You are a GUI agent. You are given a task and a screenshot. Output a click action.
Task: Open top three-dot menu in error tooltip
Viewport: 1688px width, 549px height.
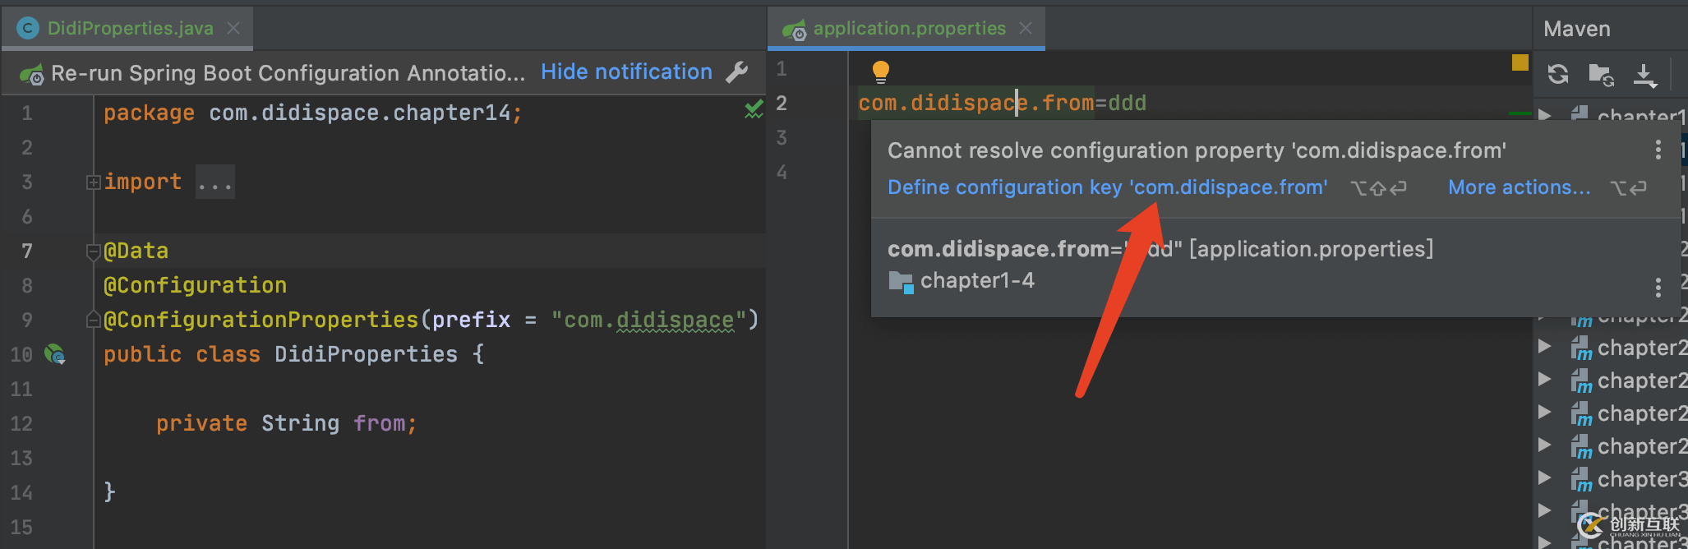(x=1658, y=150)
